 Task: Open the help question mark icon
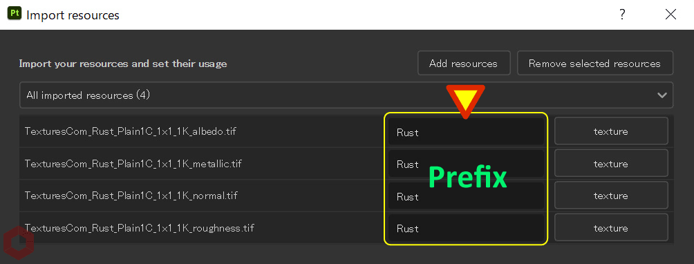tap(622, 15)
